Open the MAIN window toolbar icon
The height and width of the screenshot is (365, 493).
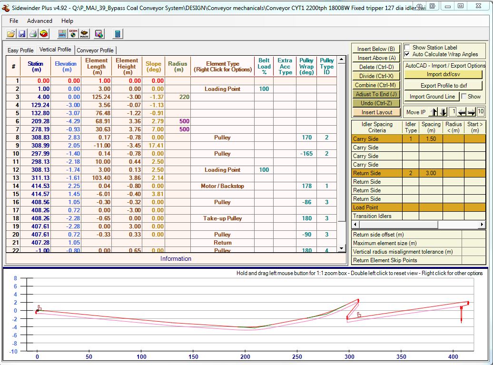pos(84,34)
